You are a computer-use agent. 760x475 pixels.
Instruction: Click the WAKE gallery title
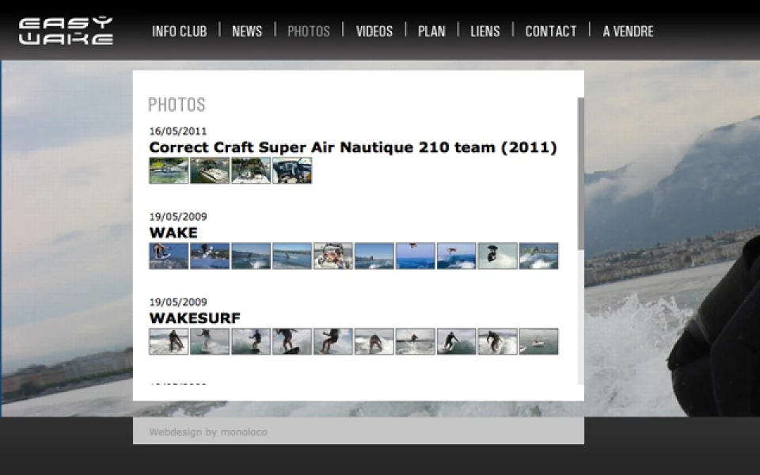point(173,233)
